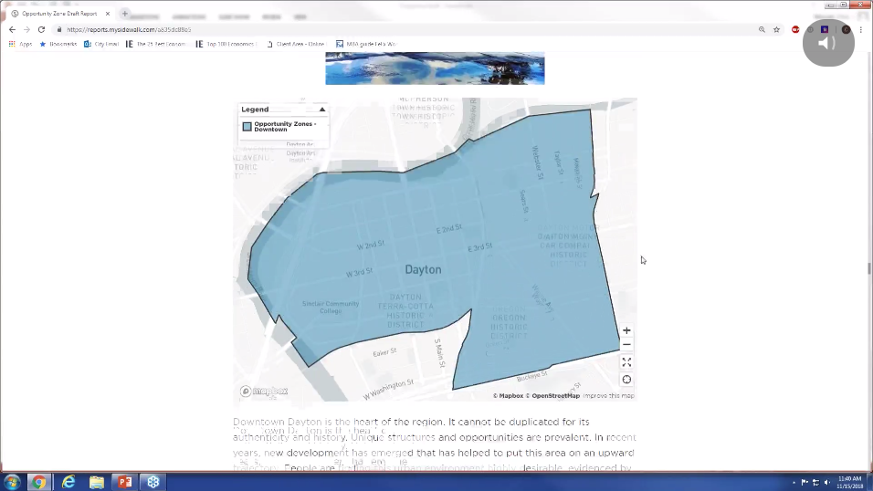Open a new browser tab

click(x=125, y=14)
